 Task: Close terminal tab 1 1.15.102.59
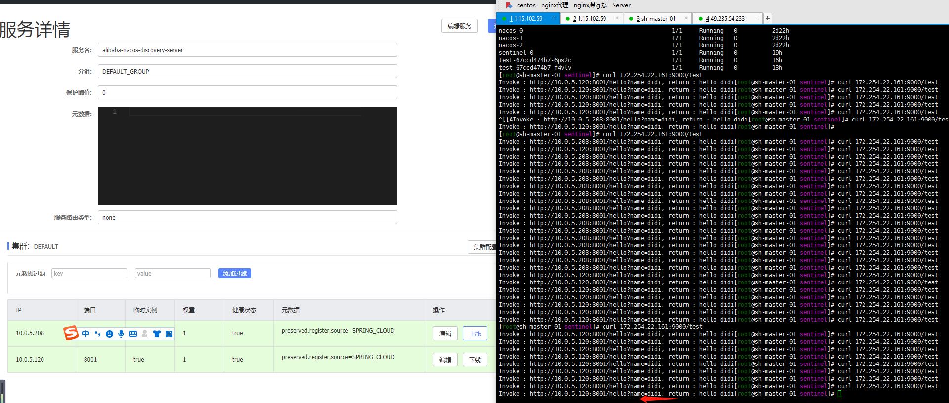(x=554, y=18)
